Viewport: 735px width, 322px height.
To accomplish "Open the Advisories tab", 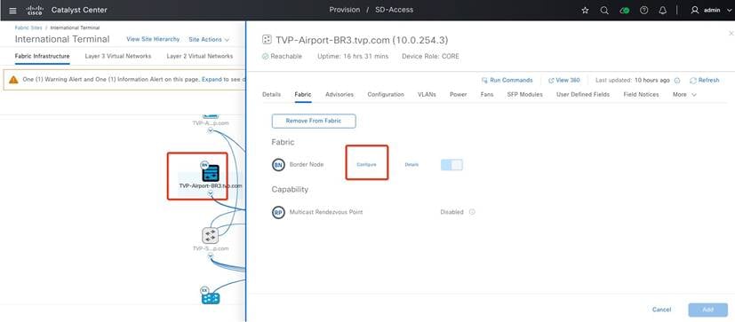I will (x=340, y=95).
